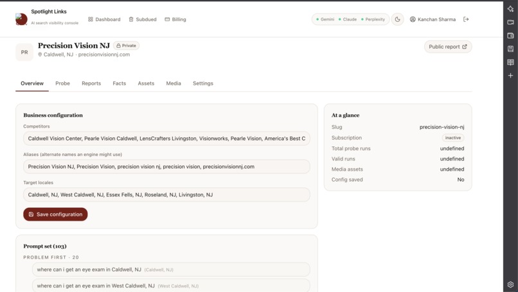Focus the Competitors input field
Viewport: 518px width, 292px height.
point(166,139)
